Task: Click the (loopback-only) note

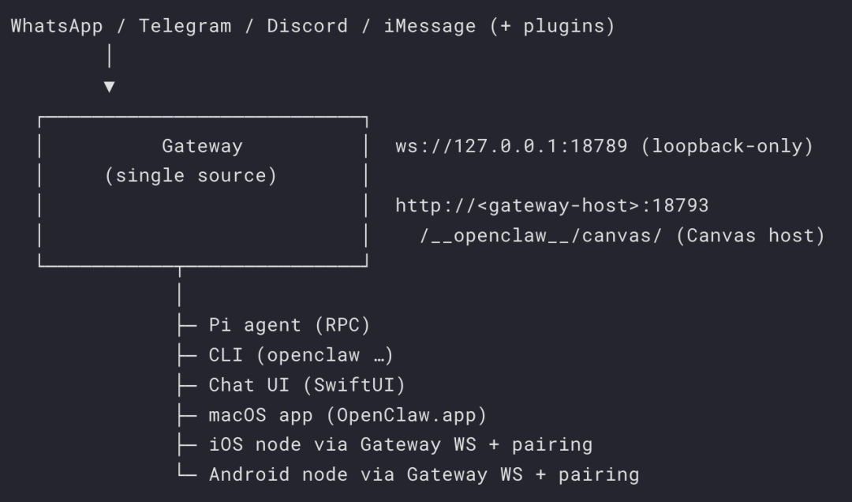Action: (727, 146)
